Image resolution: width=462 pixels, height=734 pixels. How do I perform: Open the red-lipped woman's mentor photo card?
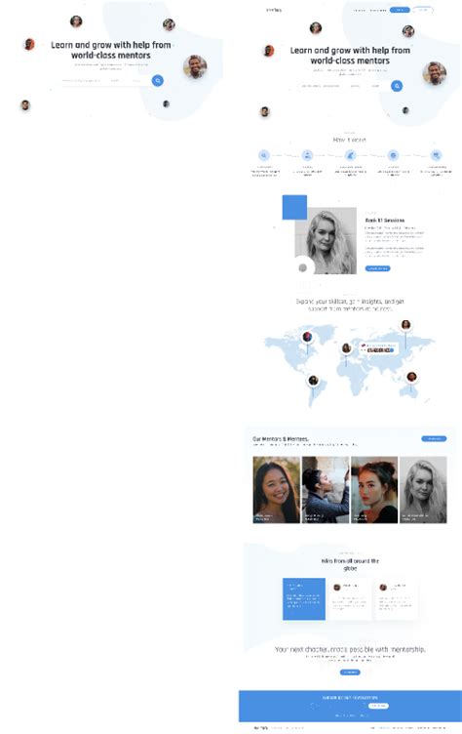coord(374,490)
